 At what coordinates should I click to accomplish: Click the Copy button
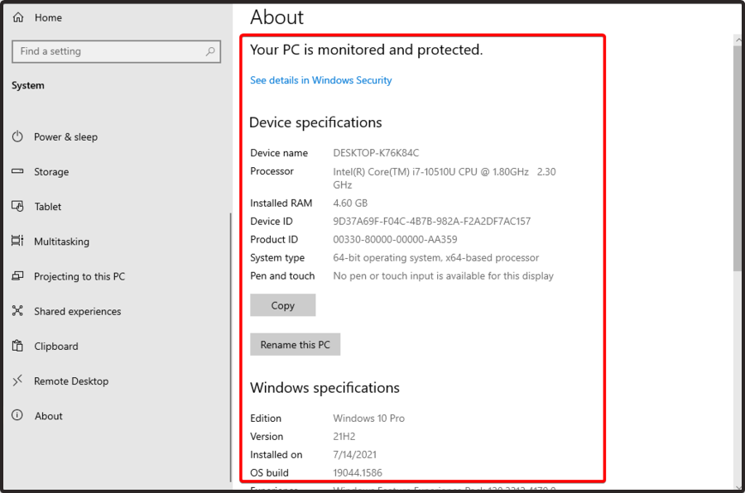tap(283, 305)
